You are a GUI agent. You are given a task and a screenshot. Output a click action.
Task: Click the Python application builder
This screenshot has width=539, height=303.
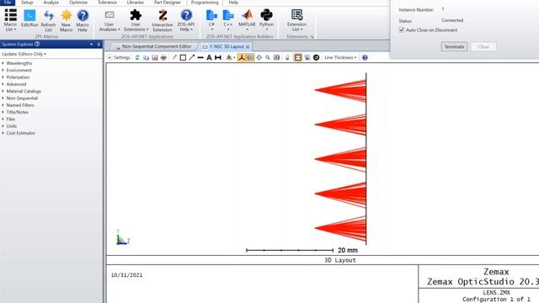266,19
